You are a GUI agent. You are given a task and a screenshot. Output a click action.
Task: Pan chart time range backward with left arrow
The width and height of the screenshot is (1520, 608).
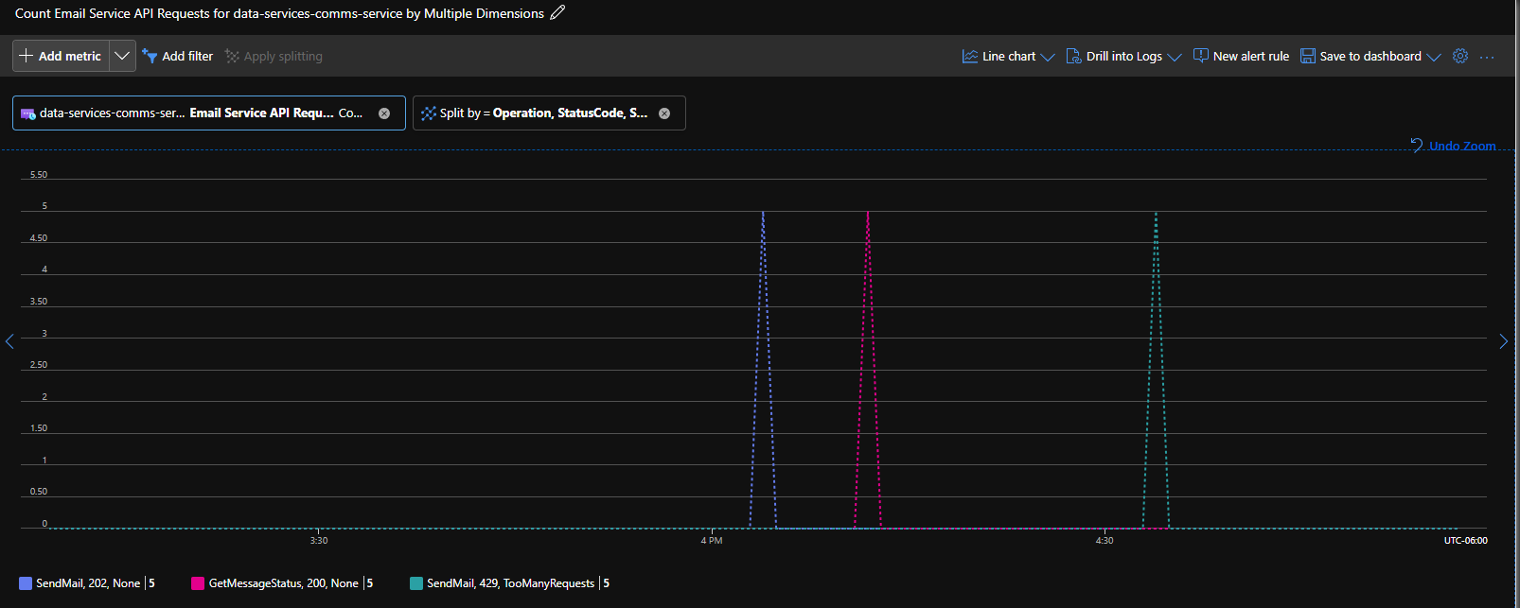(9, 341)
